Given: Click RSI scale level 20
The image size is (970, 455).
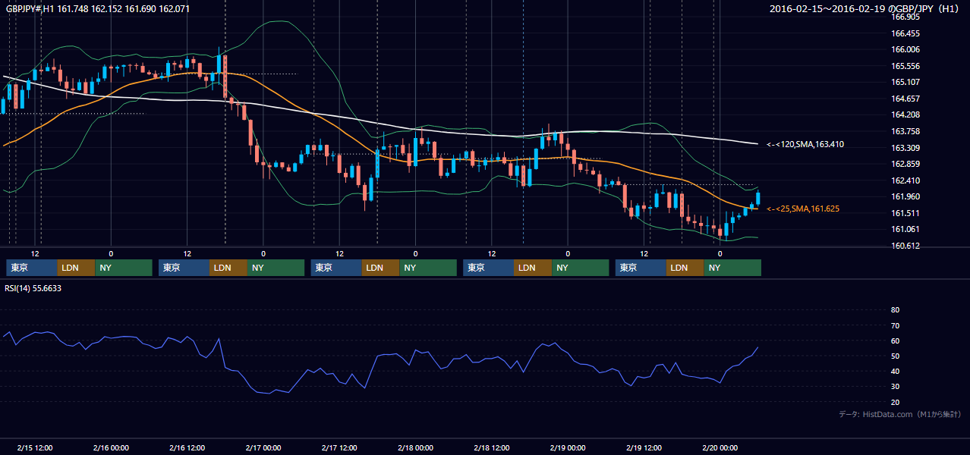Looking at the screenshot, I should [x=895, y=402].
